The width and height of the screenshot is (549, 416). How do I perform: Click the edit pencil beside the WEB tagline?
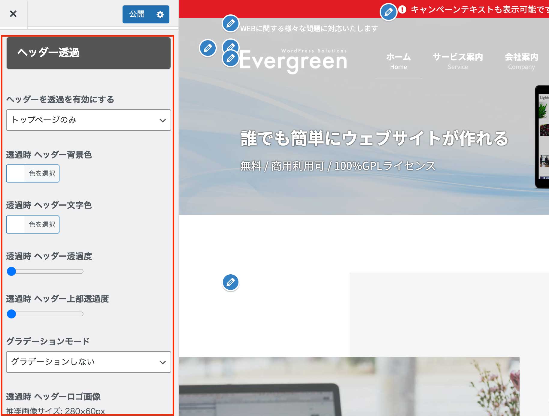pyautogui.click(x=230, y=23)
